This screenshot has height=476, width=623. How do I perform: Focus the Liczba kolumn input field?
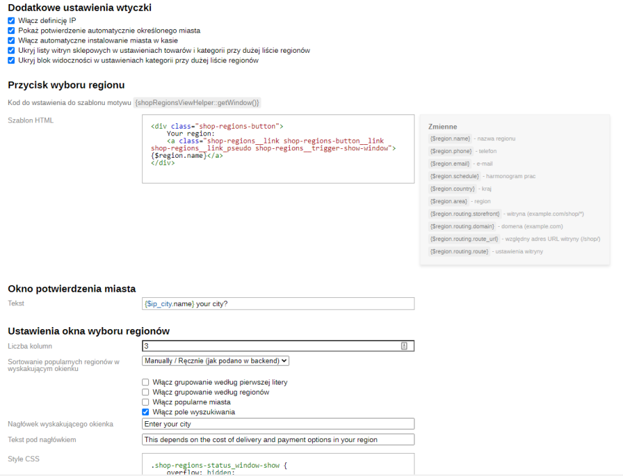[271, 346]
